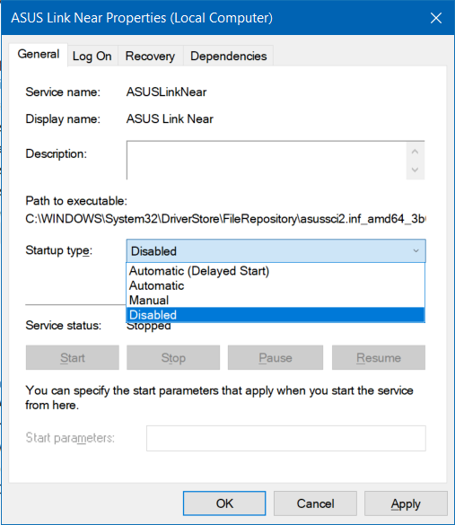Click the greyed Start service button
Screen dimensions: 455x525
(x=73, y=357)
